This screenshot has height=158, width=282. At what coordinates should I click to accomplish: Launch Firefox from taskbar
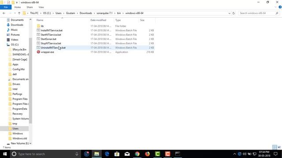click(147, 154)
